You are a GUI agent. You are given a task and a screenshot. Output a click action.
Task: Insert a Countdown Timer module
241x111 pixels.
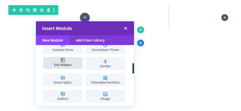(x=105, y=49)
